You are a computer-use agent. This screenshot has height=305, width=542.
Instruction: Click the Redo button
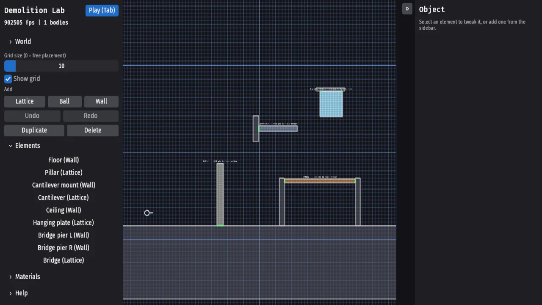point(91,116)
